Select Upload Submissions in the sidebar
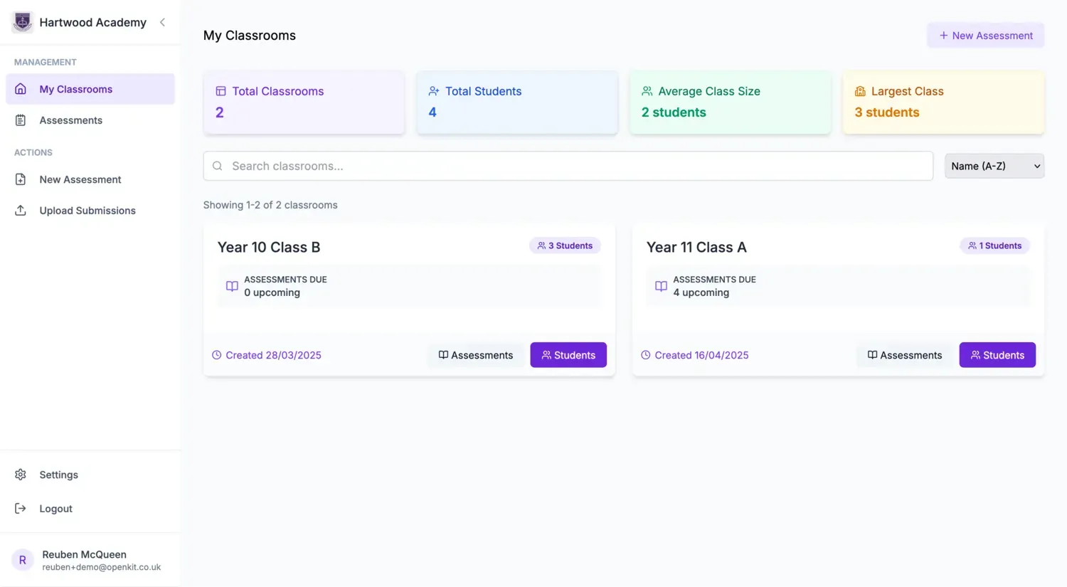The height and width of the screenshot is (587, 1067). pyautogui.click(x=87, y=211)
